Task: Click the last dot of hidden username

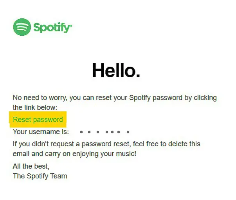Action: (x=128, y=132)
